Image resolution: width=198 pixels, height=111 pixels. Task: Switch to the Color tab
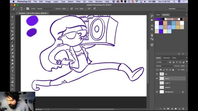point(158,15)
